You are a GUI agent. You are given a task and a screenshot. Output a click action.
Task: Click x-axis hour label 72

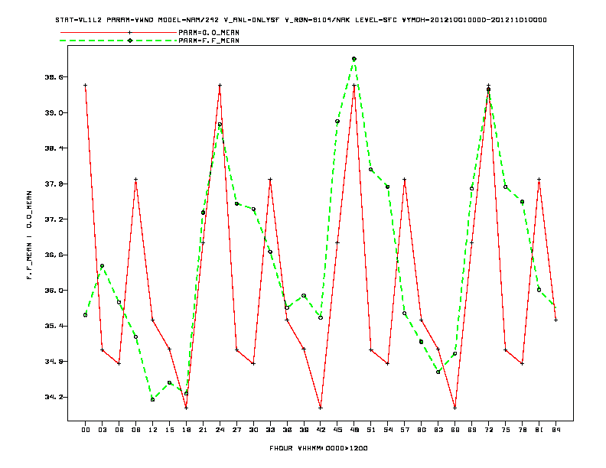(488, 430)
